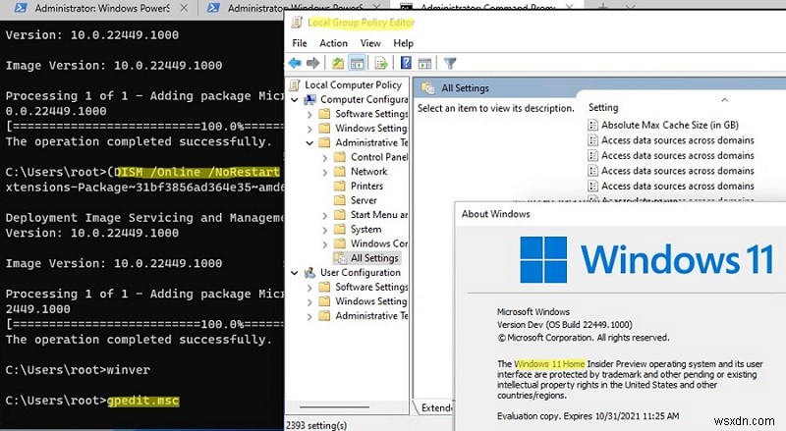786x431 pixels.
Task: Expand the Windows Components node
Action: [325, 244]
